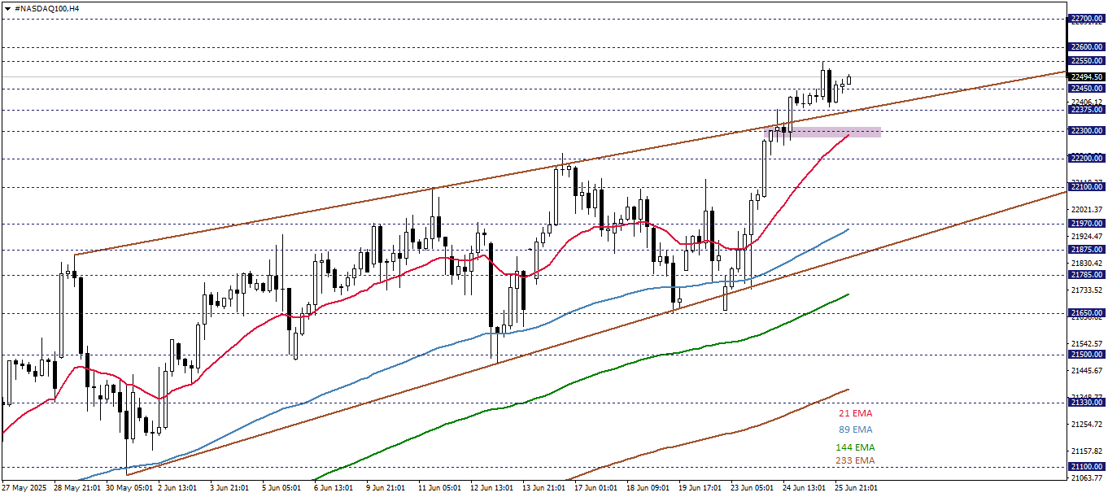Click the 21445.67 price scale value

tap(1087, 370)
